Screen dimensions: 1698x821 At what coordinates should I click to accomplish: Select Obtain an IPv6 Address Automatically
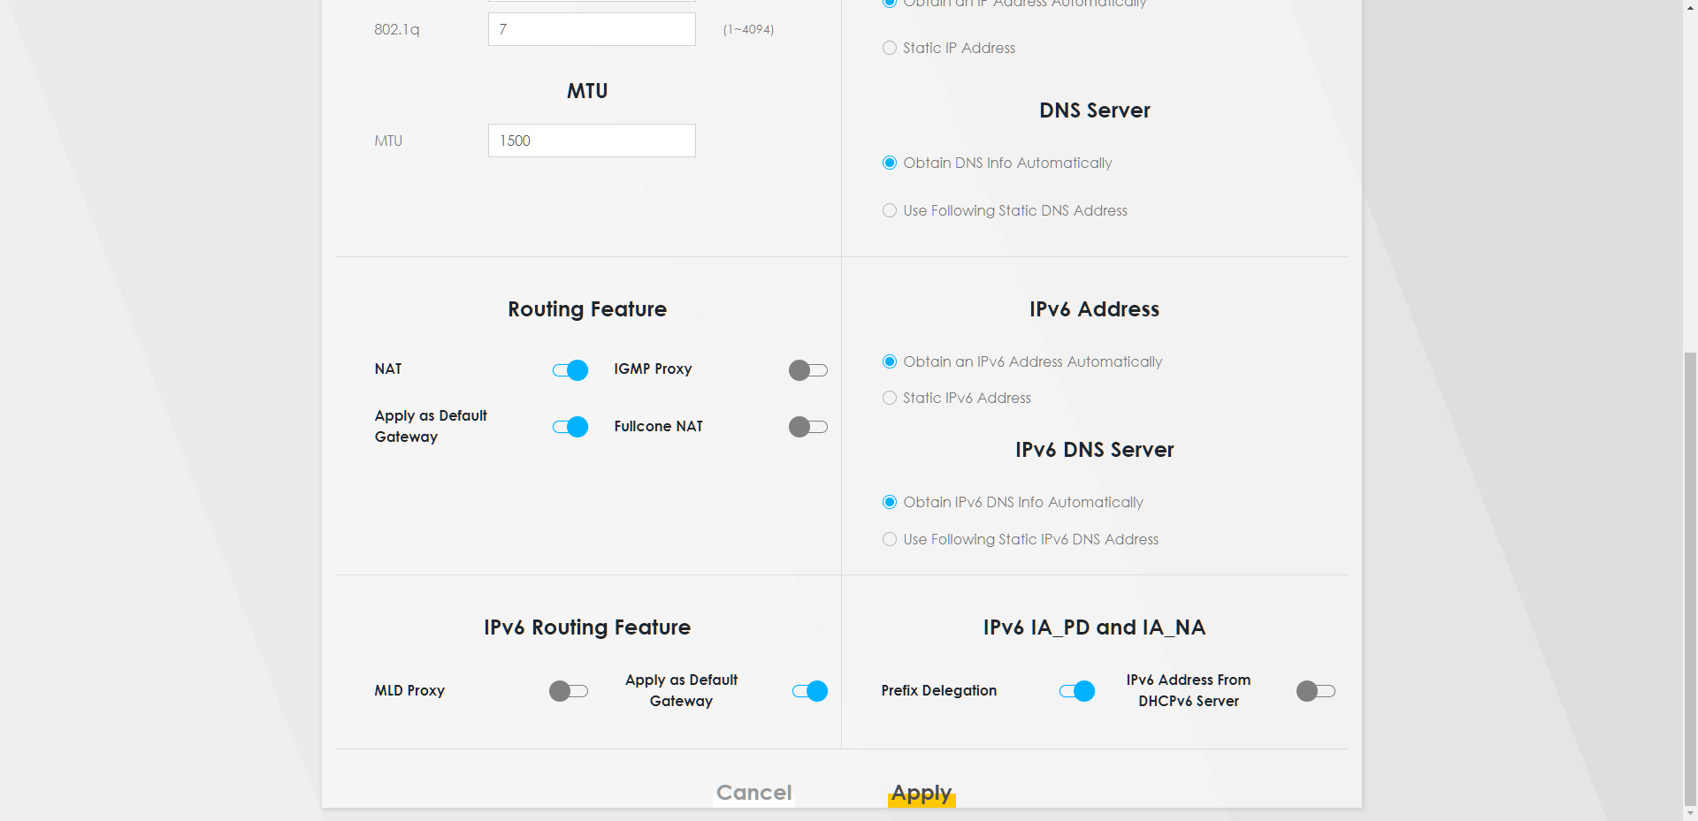coord(890,361)
